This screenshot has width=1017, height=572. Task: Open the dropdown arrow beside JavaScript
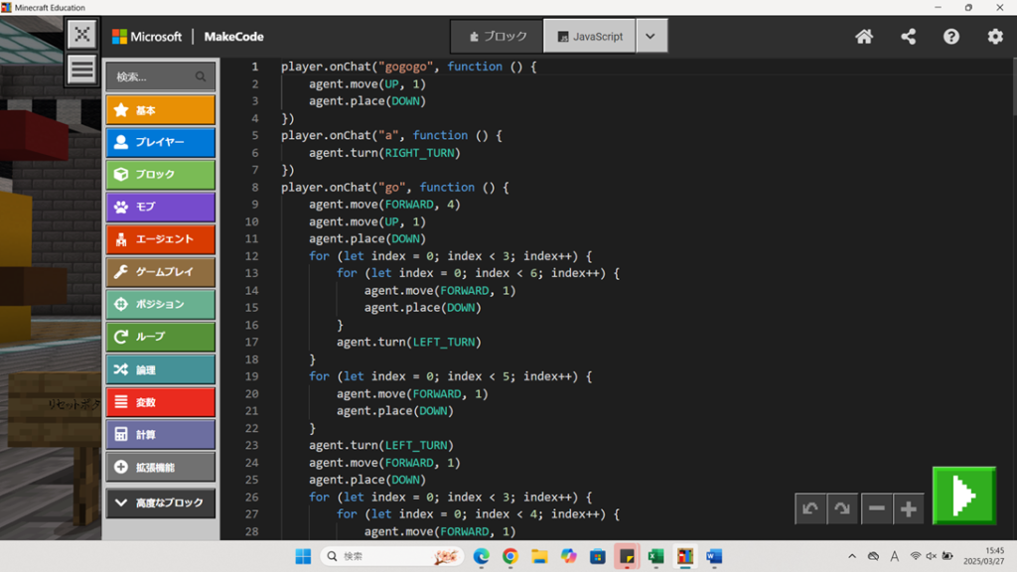(x=651, y=36)
